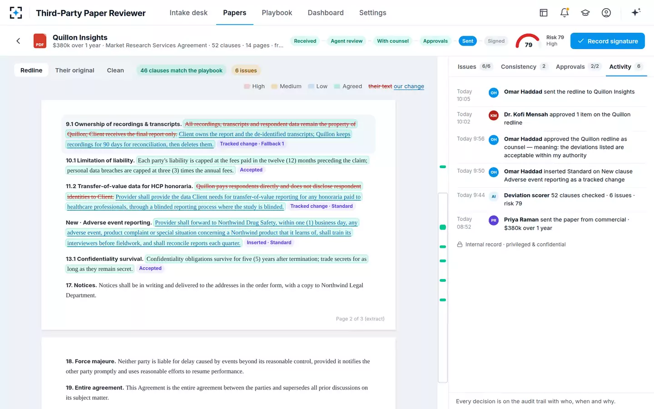Click the Record signature button
This screenshot has height=409, width=654.
[608, 41]
